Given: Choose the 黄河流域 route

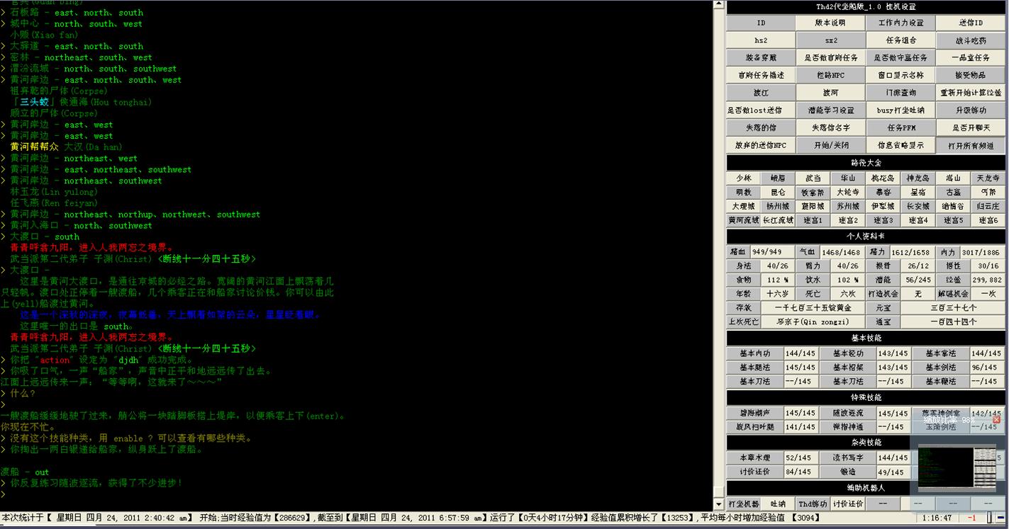Looking at the screenshot, I should 743,220.
